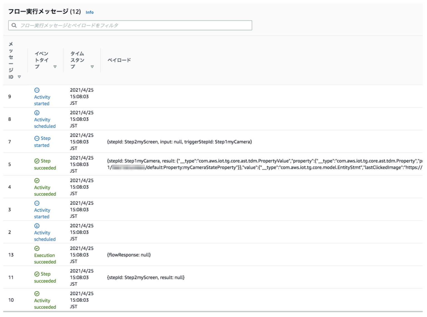Click the Step started ellipsis icon on message 7

(37, 138)
